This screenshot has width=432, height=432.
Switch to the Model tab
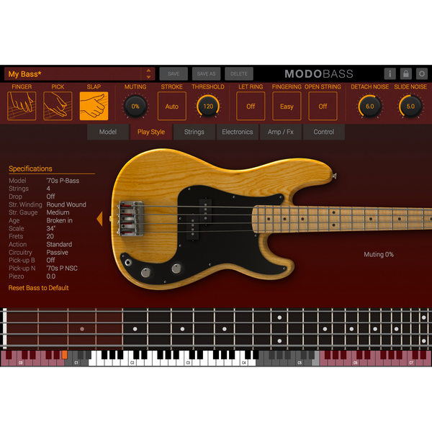pyautogui.click(x=108, y=132)
